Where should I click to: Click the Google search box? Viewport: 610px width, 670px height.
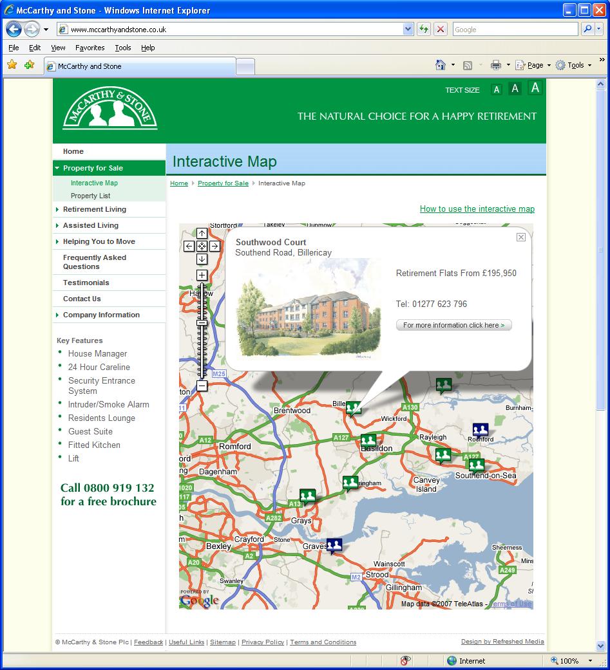click(x=515, y=30)
